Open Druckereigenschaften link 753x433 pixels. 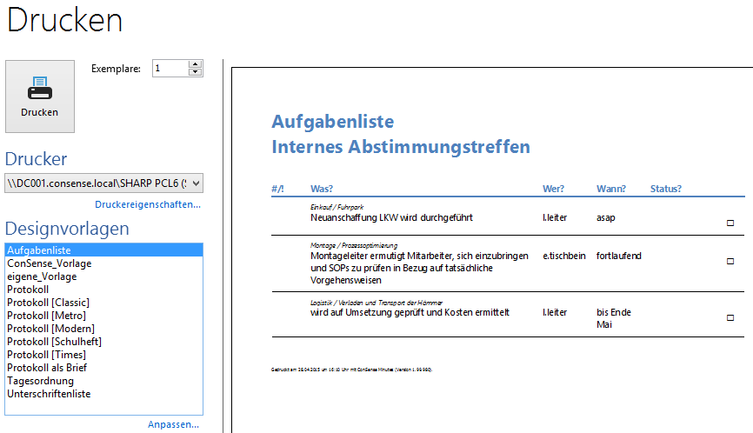pyautogui.click(x=147, y=204)
